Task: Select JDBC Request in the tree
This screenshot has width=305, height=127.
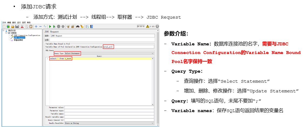Action: (x=19, y=38)
